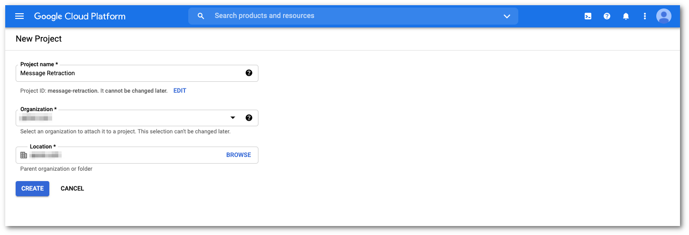Open the three-dot settings menu
The height and width of the screenshot is (235, 689).
click(x=645, y=16)
